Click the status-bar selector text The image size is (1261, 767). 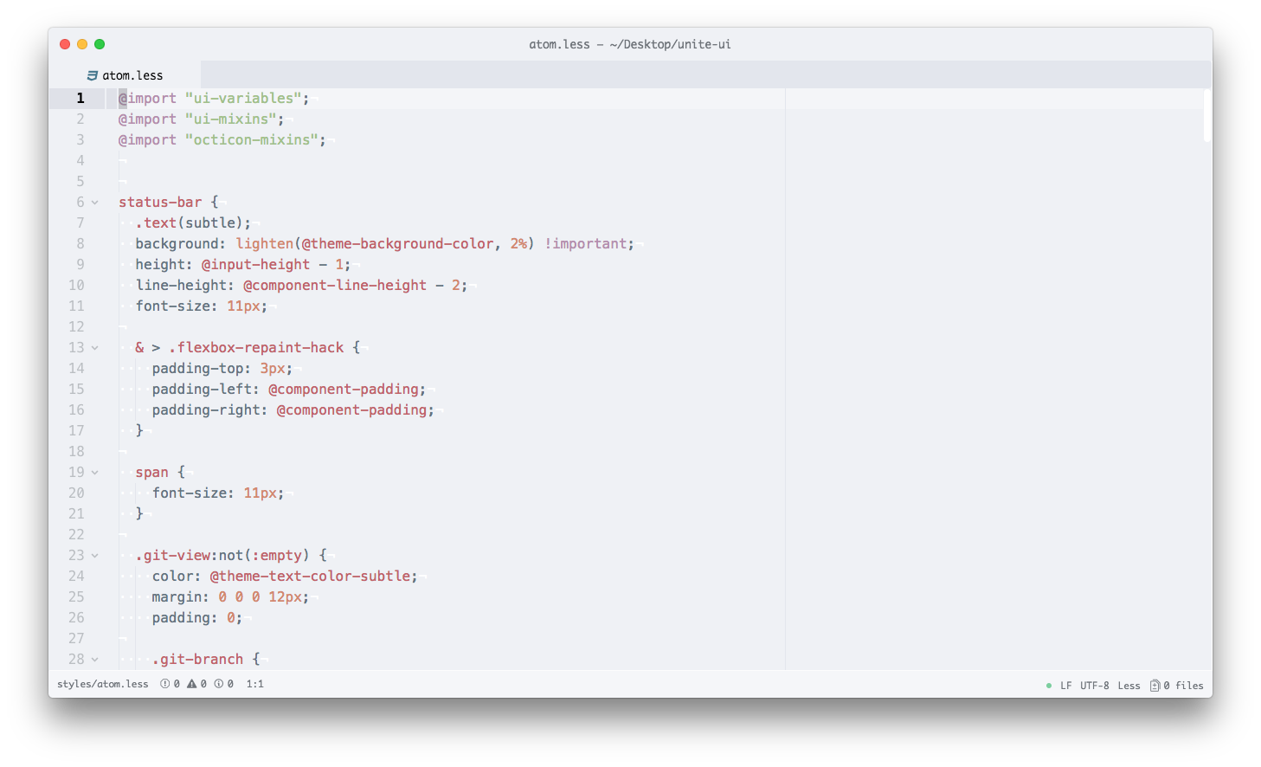(160, 203)
